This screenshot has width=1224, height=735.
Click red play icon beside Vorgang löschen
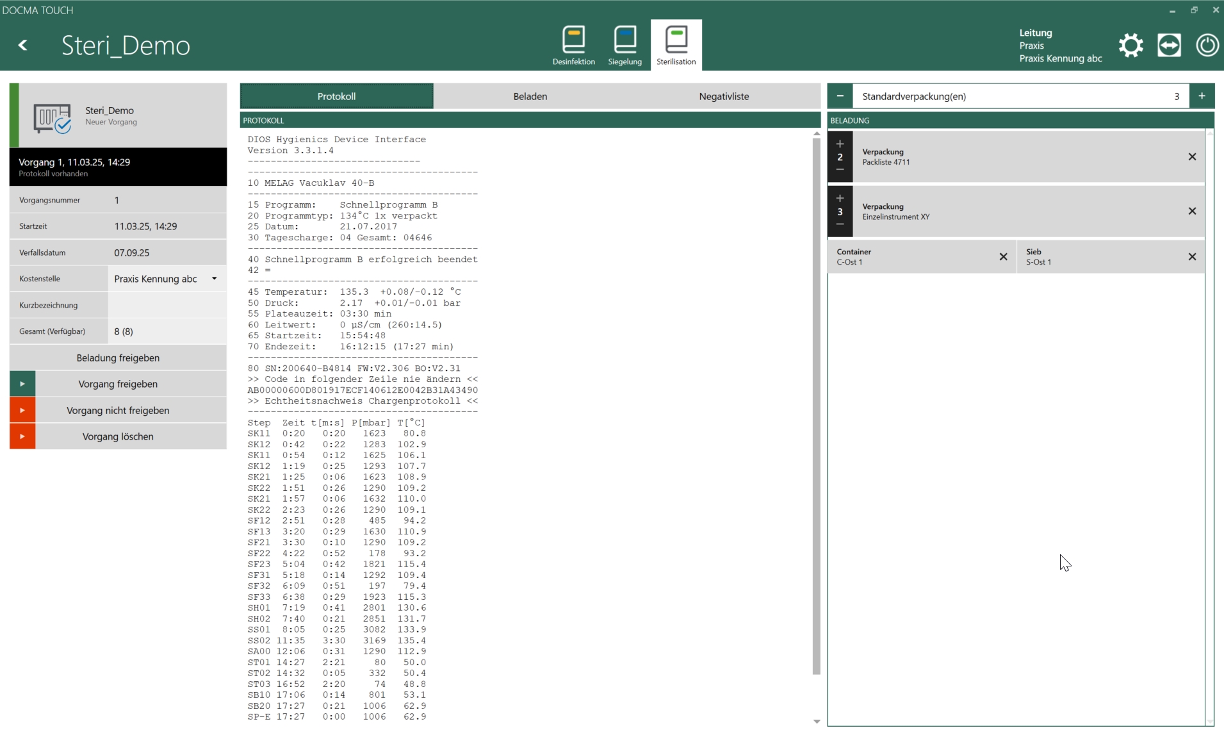(22, 436)
